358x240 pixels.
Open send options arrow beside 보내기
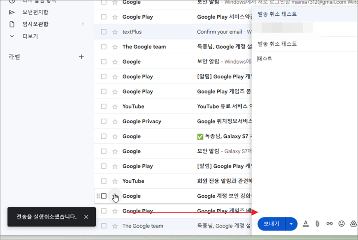(x=292, y=224)
